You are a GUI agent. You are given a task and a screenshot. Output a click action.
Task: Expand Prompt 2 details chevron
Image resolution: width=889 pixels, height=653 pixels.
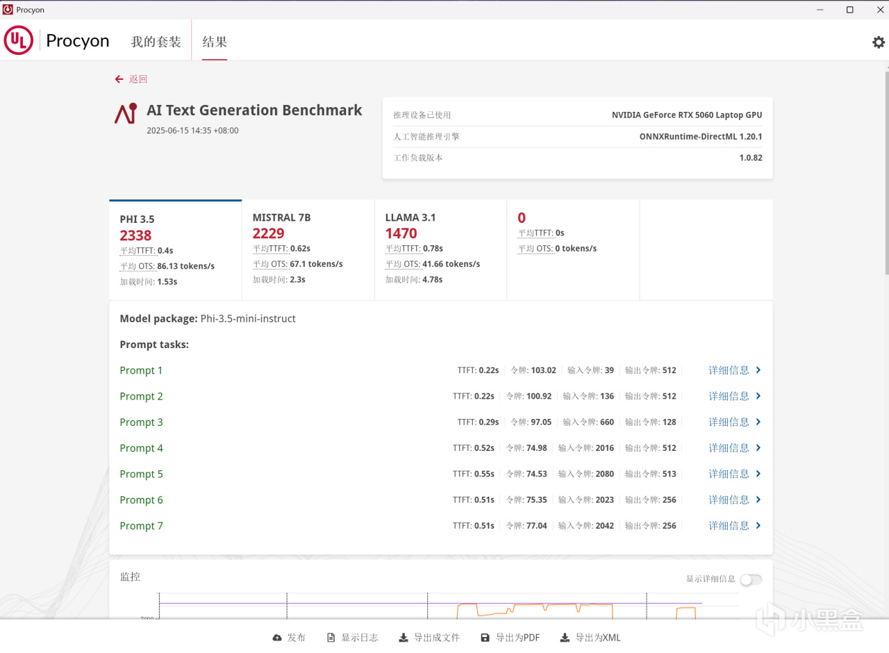758,396
